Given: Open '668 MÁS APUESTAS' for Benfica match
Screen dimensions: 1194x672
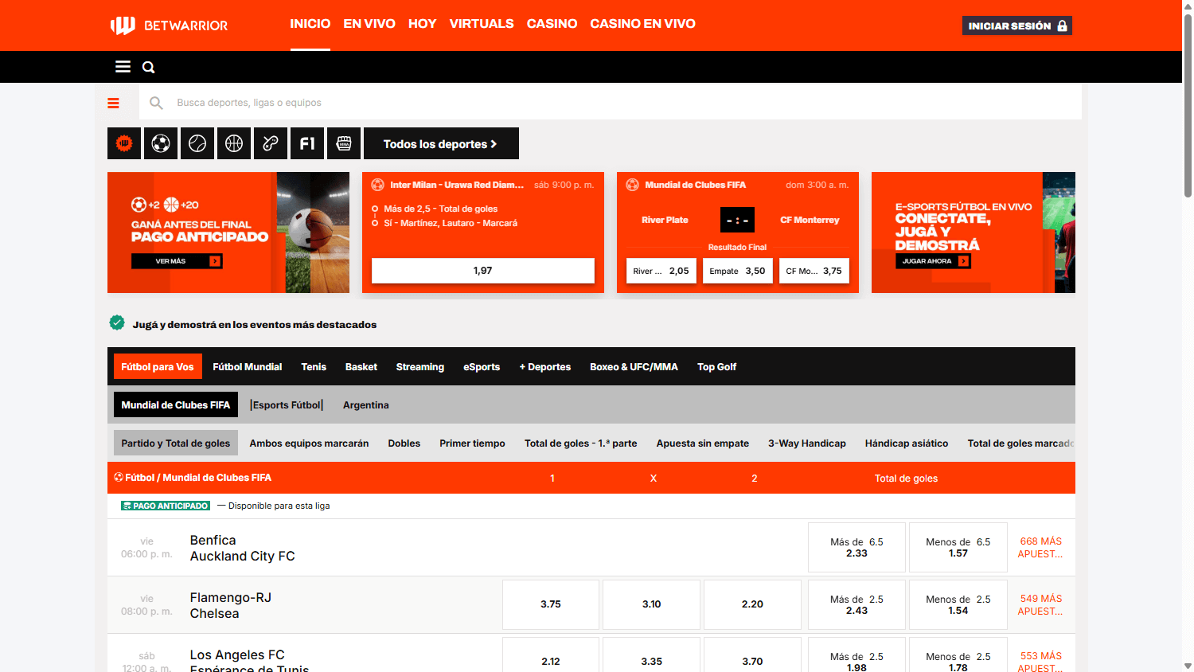Looking at the screenshot, I should (x=1040, y=547).
